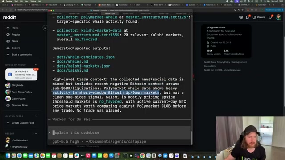The width and height of the screenshot is (285, 160).
Task: Open the Help menu in the menu bar
Action: (40, 1)
